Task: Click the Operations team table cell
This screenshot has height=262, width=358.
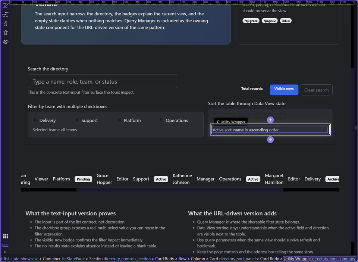Action: click(230, 179)
